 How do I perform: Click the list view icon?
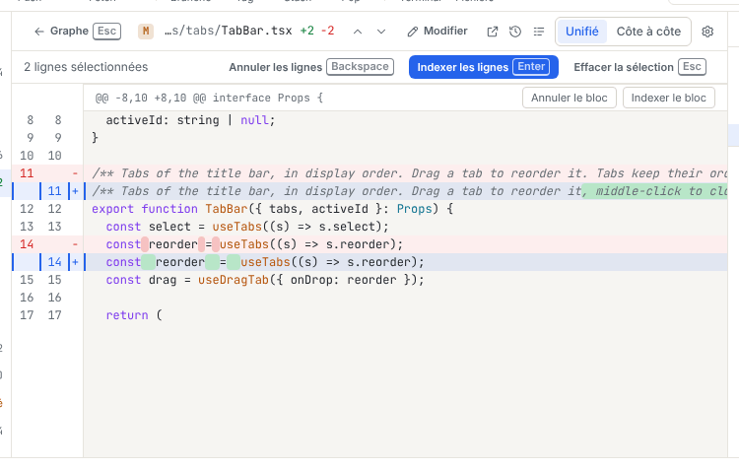tap(539, 32)
